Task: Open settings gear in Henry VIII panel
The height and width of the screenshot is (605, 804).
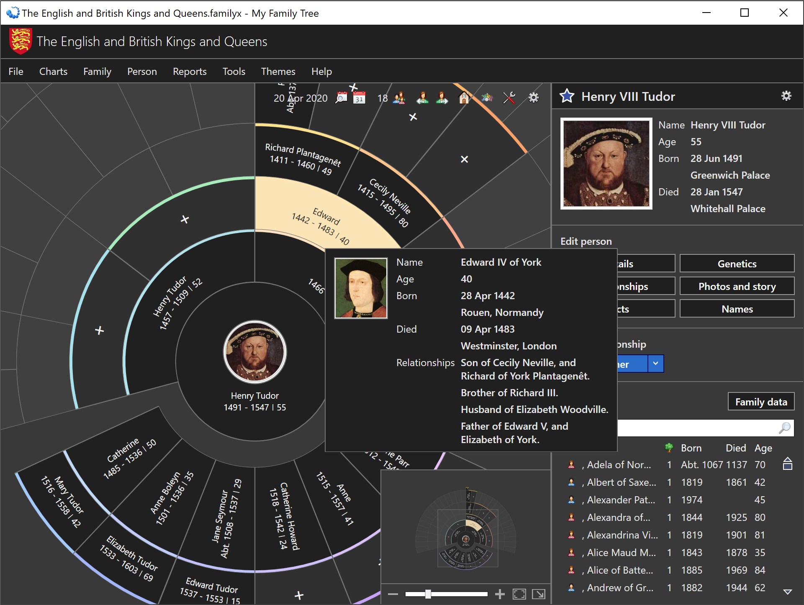Action: click(x=786, y=96)
